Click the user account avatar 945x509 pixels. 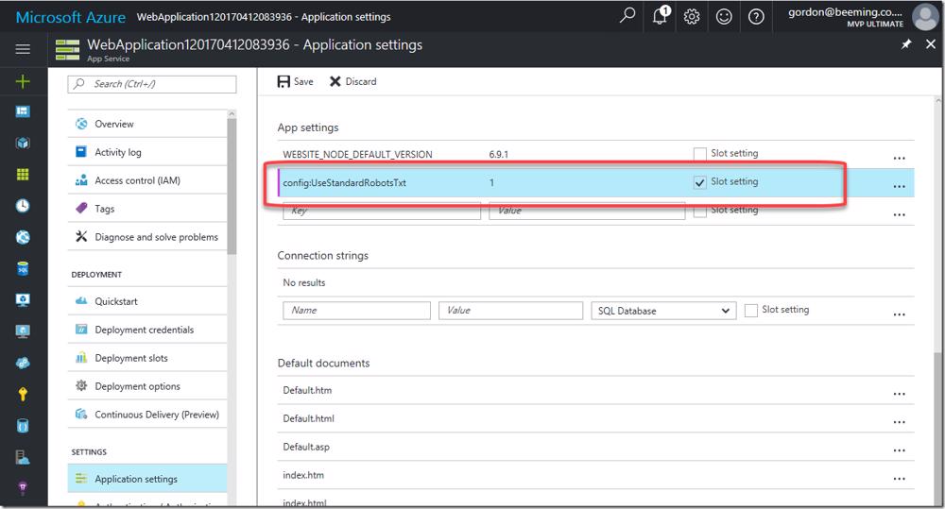click(925, 16)
